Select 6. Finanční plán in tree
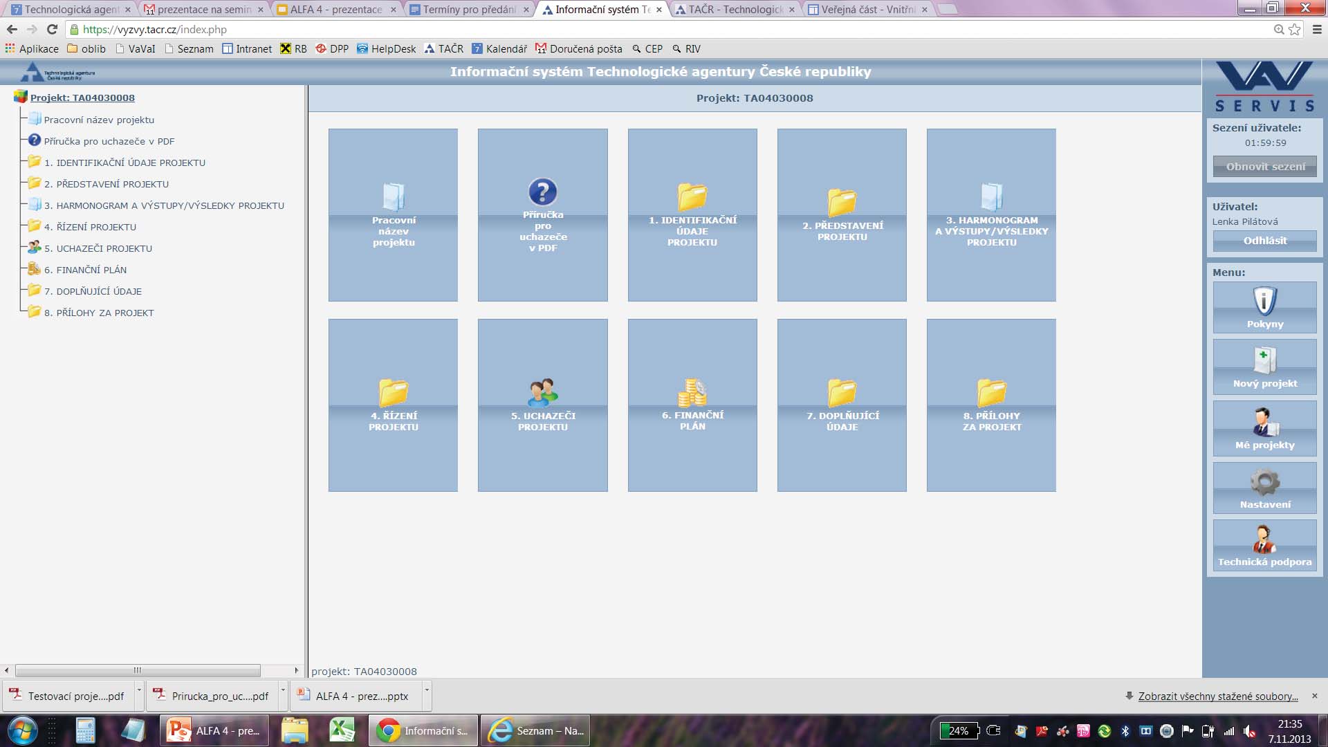 (85, 270)
